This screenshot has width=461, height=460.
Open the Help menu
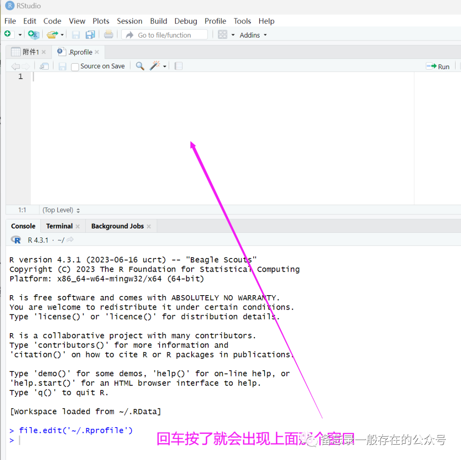tap(266, 21)
